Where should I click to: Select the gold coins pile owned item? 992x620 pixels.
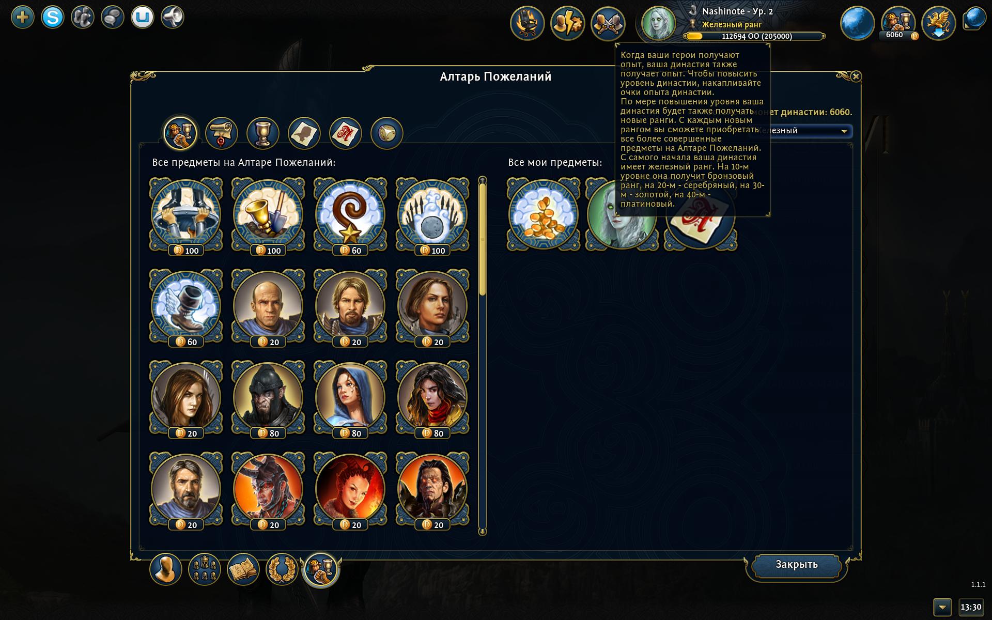(543, 215)
